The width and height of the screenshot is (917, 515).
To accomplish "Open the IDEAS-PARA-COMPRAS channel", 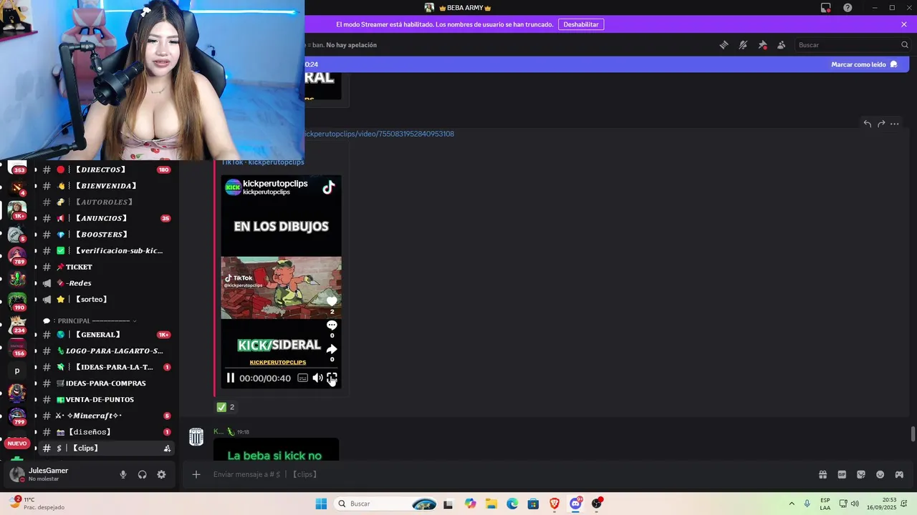I will [105, 383].
